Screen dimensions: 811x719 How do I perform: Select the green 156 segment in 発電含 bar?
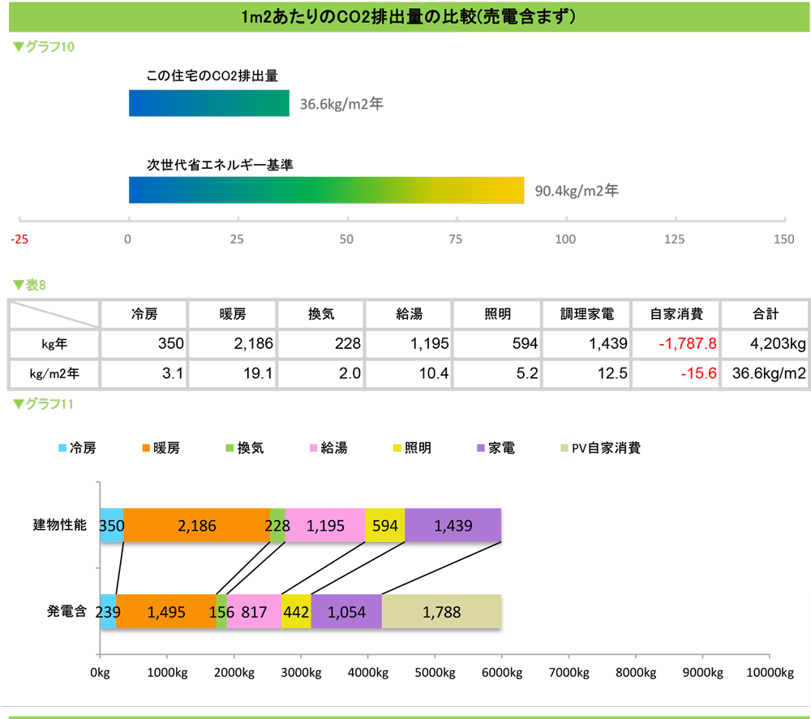point(221,611)
